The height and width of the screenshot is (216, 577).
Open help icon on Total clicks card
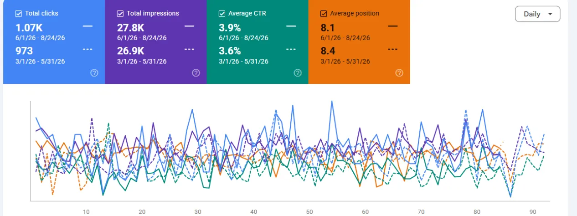pyautogui.click(x=94, y=73)
